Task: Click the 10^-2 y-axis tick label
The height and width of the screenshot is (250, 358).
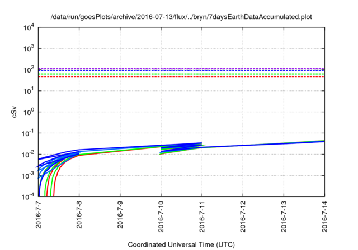Action: (x=28, y=155)
